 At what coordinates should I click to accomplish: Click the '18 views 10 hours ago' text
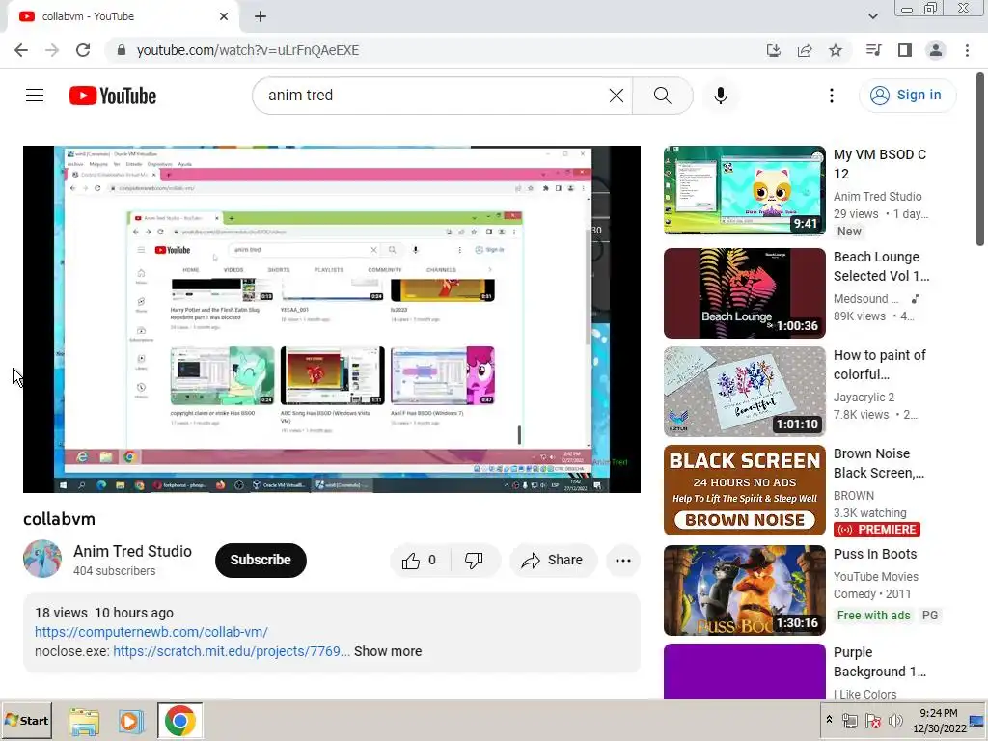(104, 613)
